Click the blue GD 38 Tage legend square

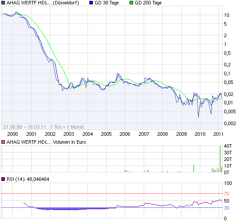(91, 3)
